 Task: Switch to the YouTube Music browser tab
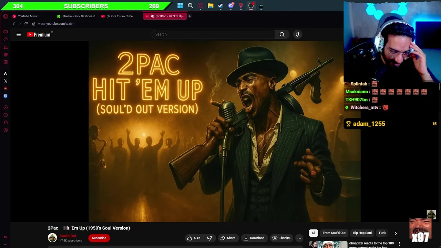point(28,16)
